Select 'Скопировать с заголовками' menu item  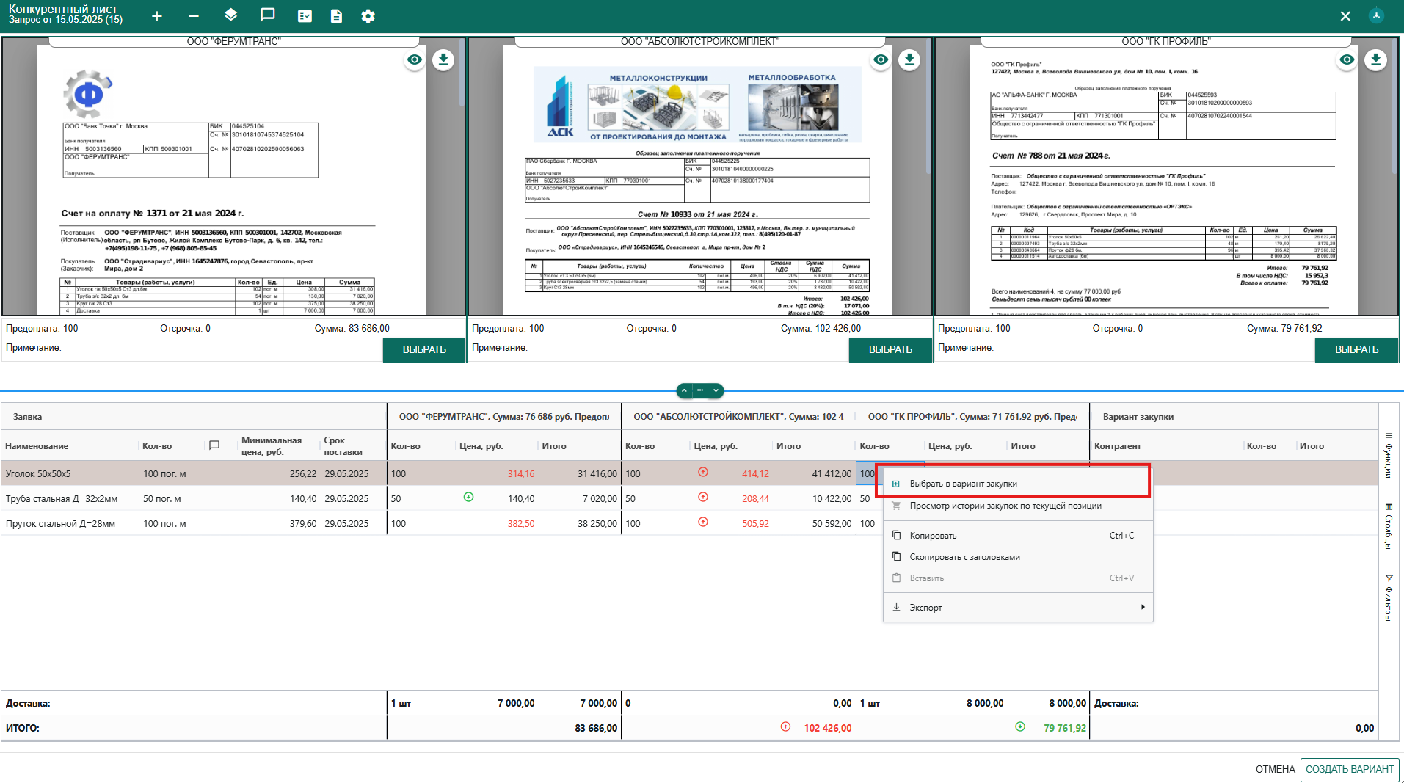(1017, 557)
